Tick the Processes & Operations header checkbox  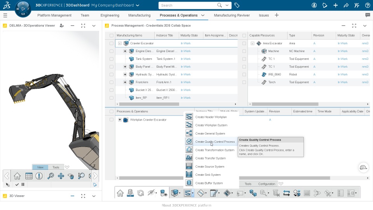point(112,112)
